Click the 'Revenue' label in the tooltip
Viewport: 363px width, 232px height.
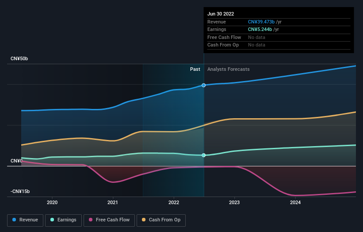tap(217, 22)
